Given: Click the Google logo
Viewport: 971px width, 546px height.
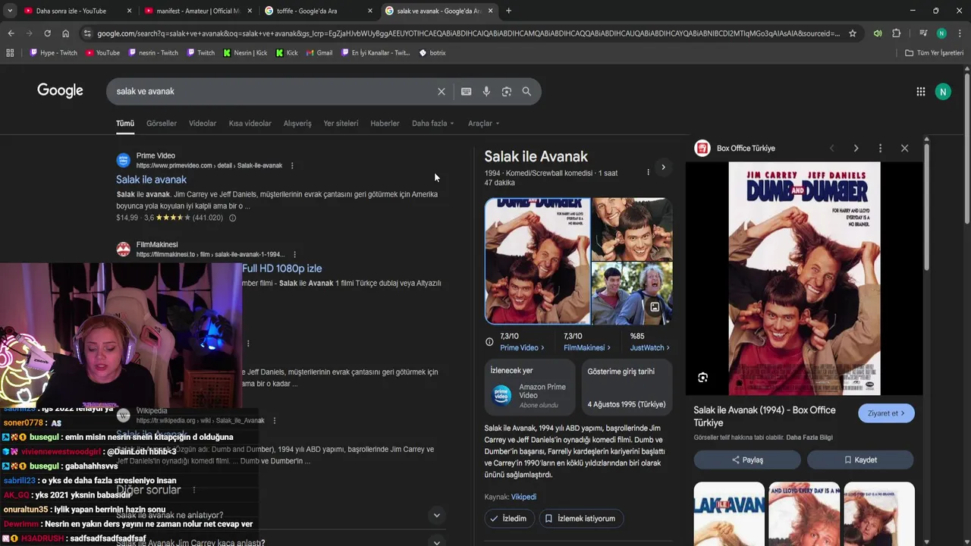Looking at the screenshot, I should (60, 91).
